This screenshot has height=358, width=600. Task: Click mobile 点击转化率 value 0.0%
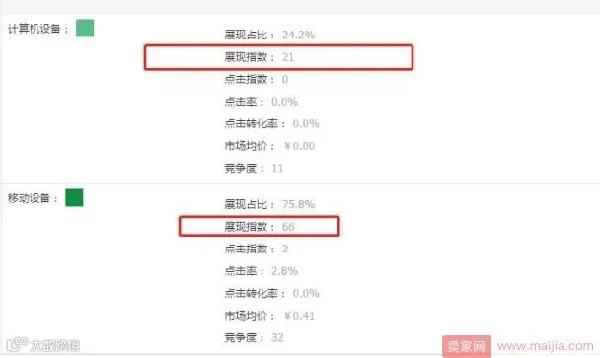306,293
